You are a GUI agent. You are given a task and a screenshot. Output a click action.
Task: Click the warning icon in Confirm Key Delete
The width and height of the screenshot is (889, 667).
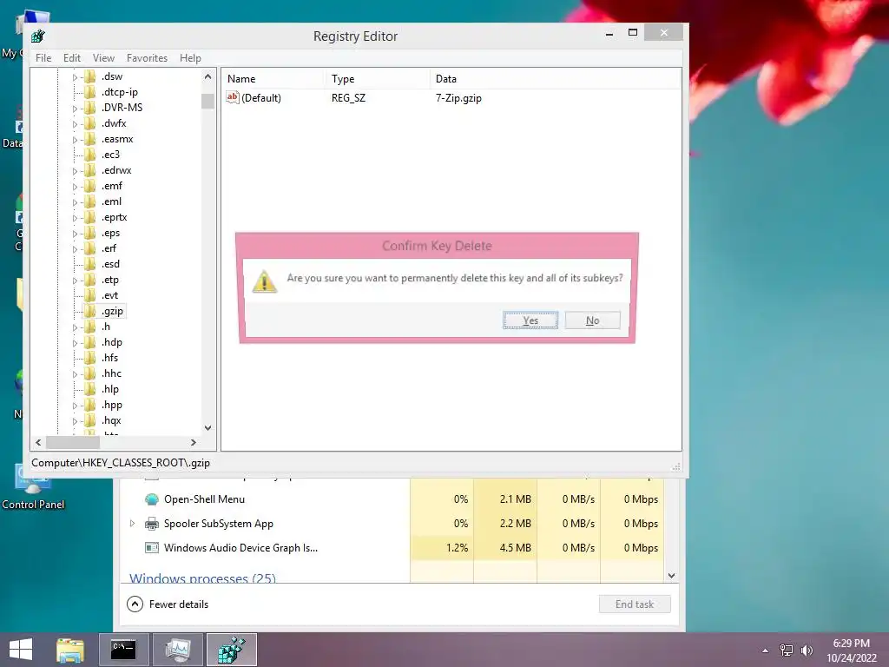(x=264, y=281)
